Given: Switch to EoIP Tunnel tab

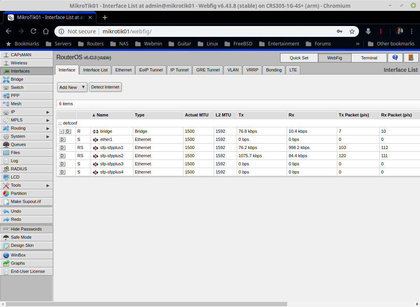Looking at the screenshot, I should click(151, 70).
